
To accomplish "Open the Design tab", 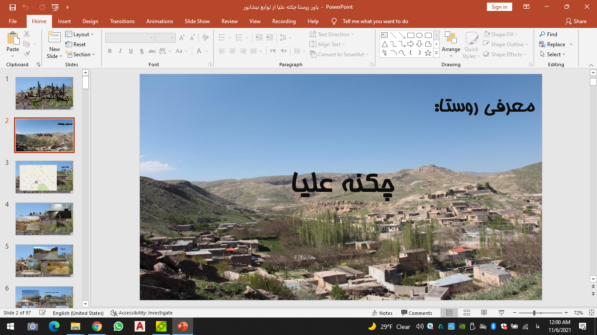I will [x=90, y=21].
